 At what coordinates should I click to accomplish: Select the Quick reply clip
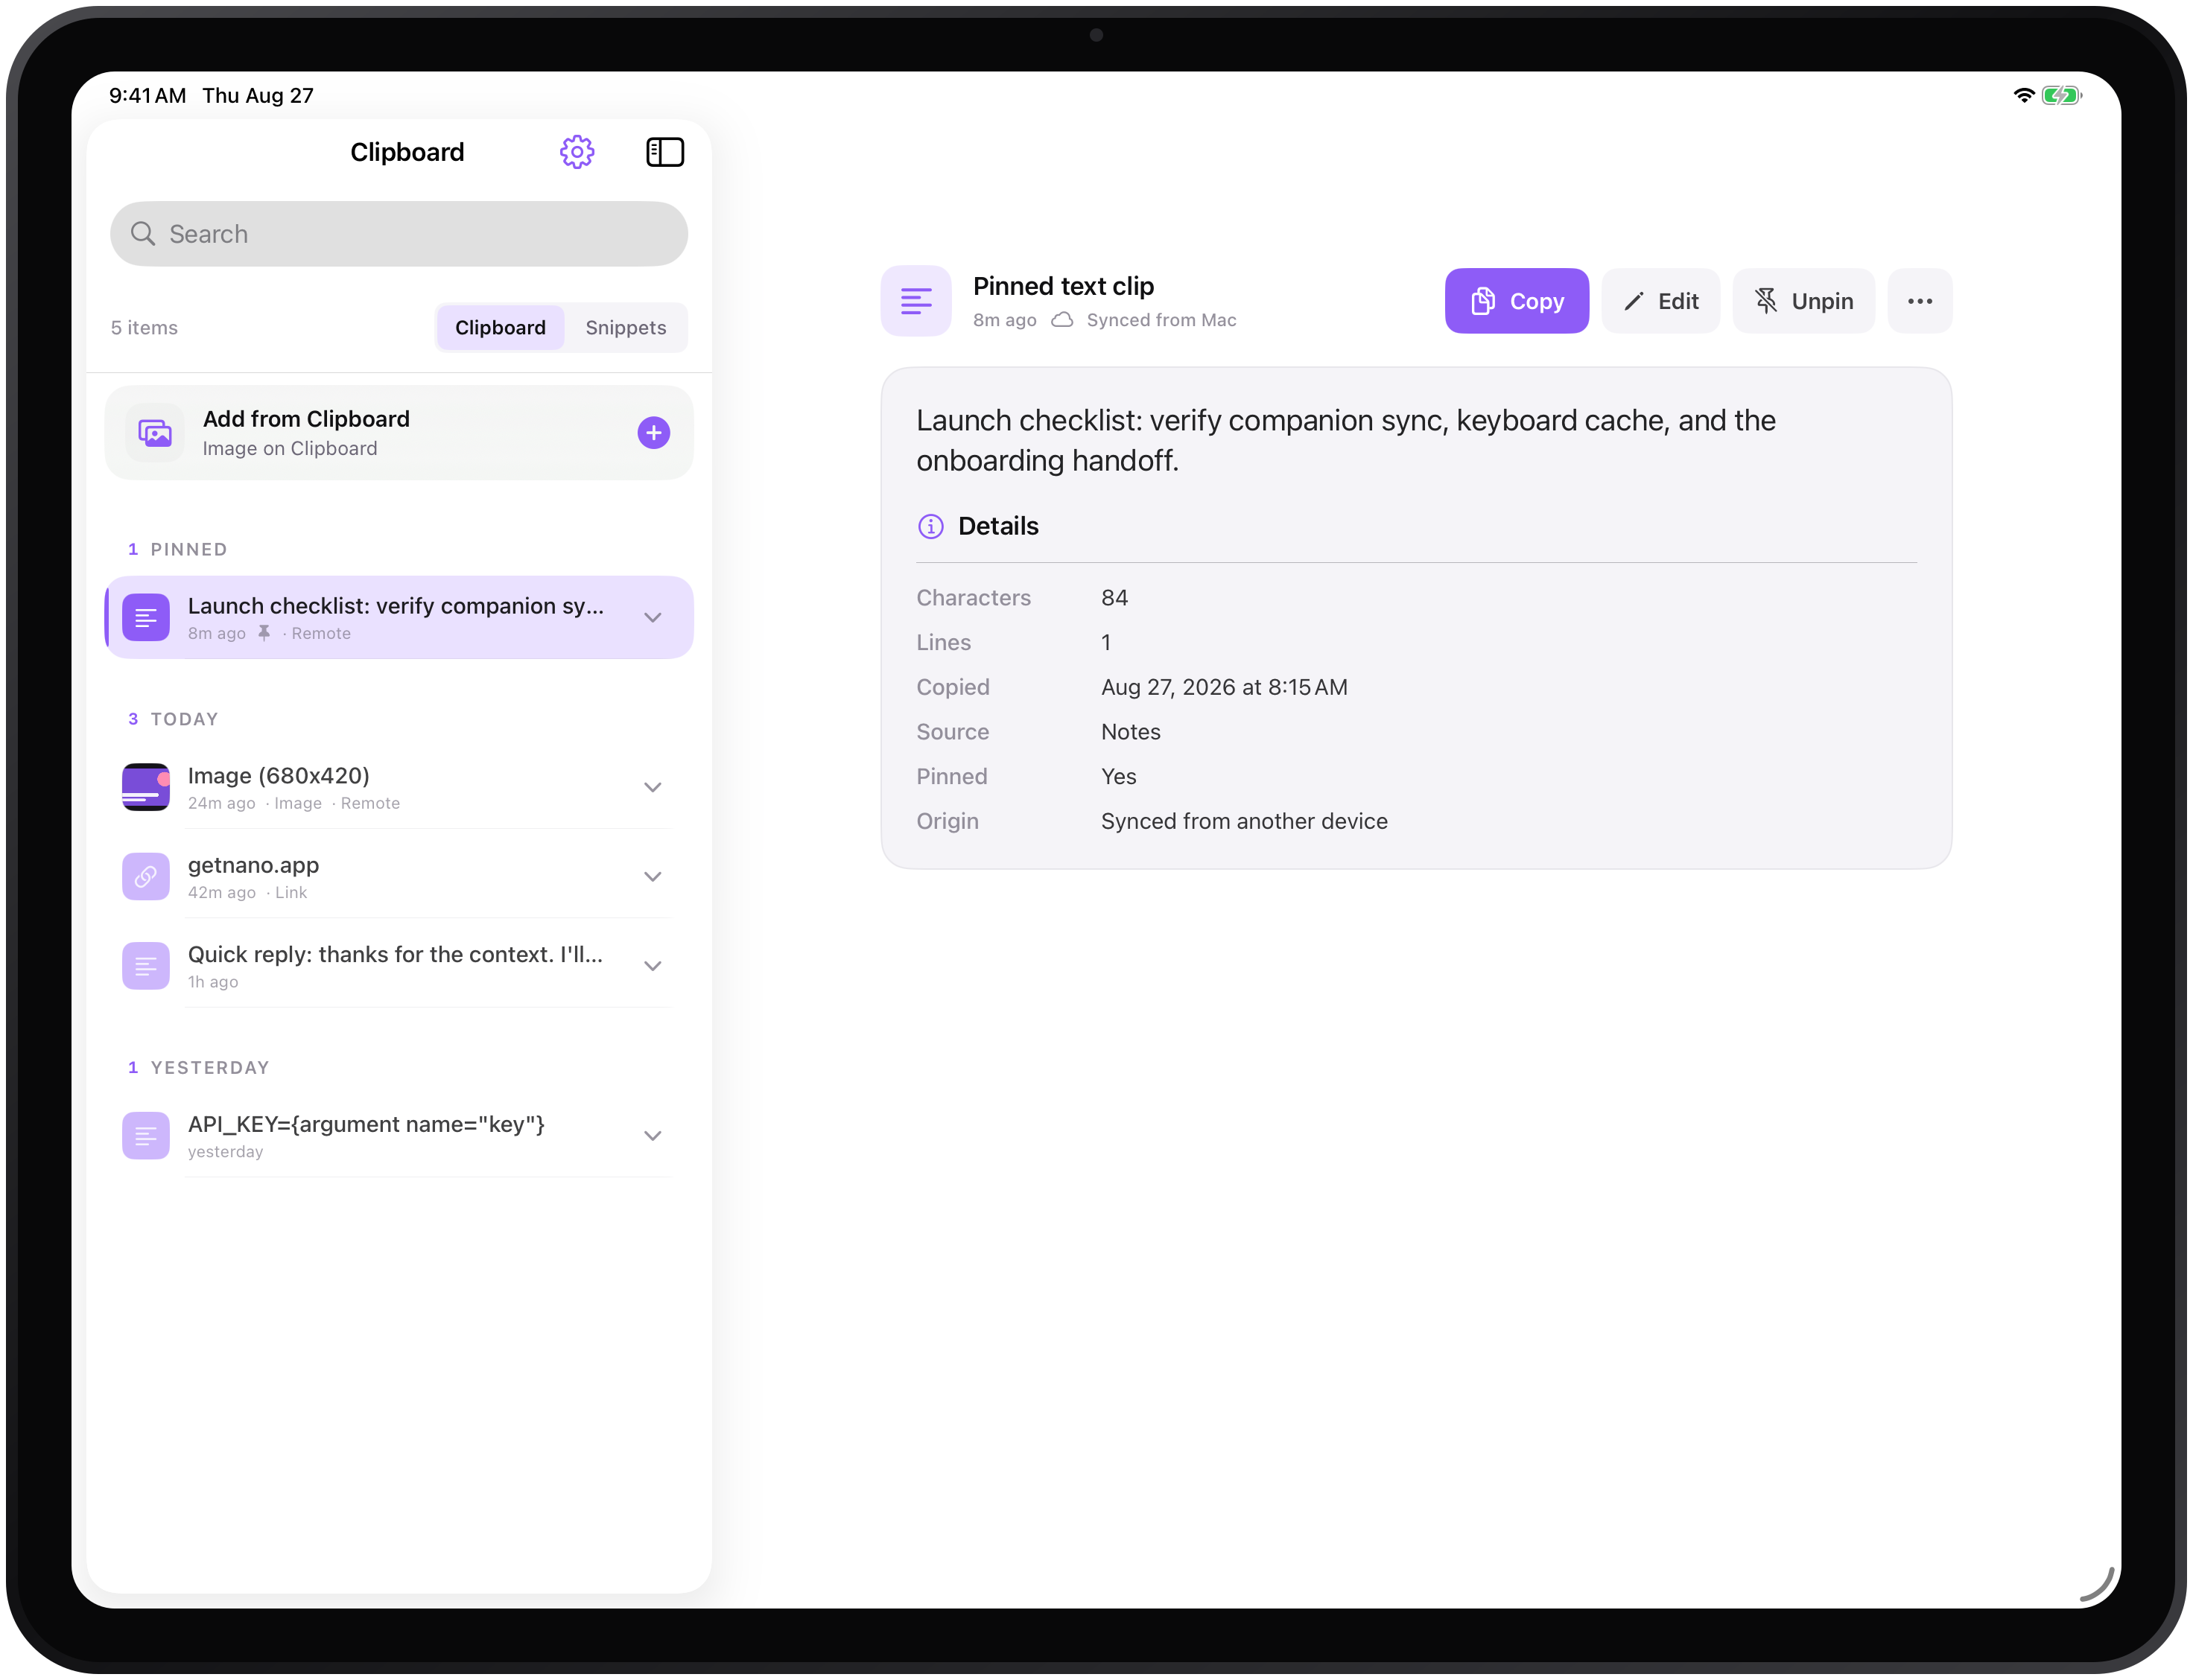tap(399, 965)
